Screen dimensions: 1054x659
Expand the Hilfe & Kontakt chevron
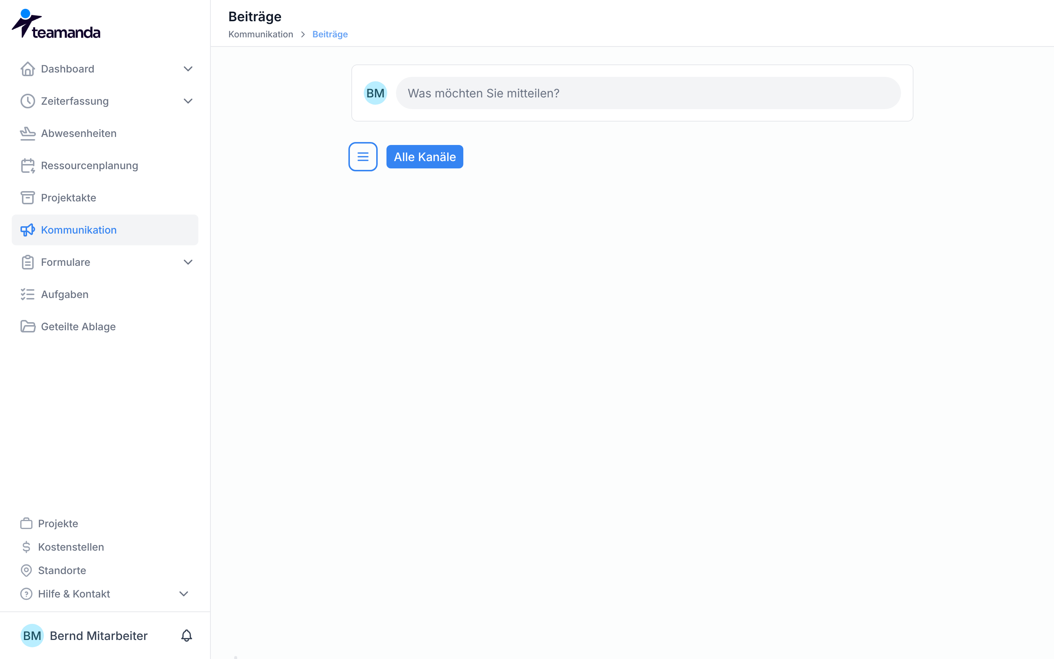click(184, 594)
